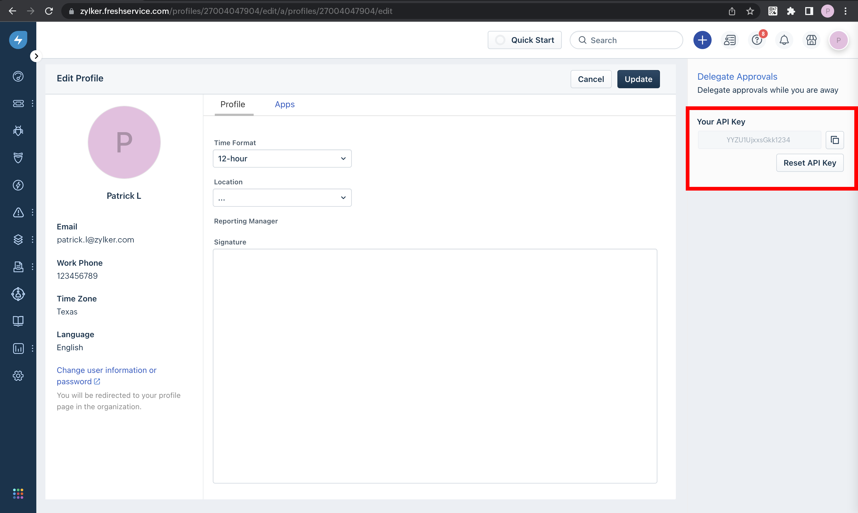
Task: Copy the API key to clipboard
Action: [x=834, y=140]
